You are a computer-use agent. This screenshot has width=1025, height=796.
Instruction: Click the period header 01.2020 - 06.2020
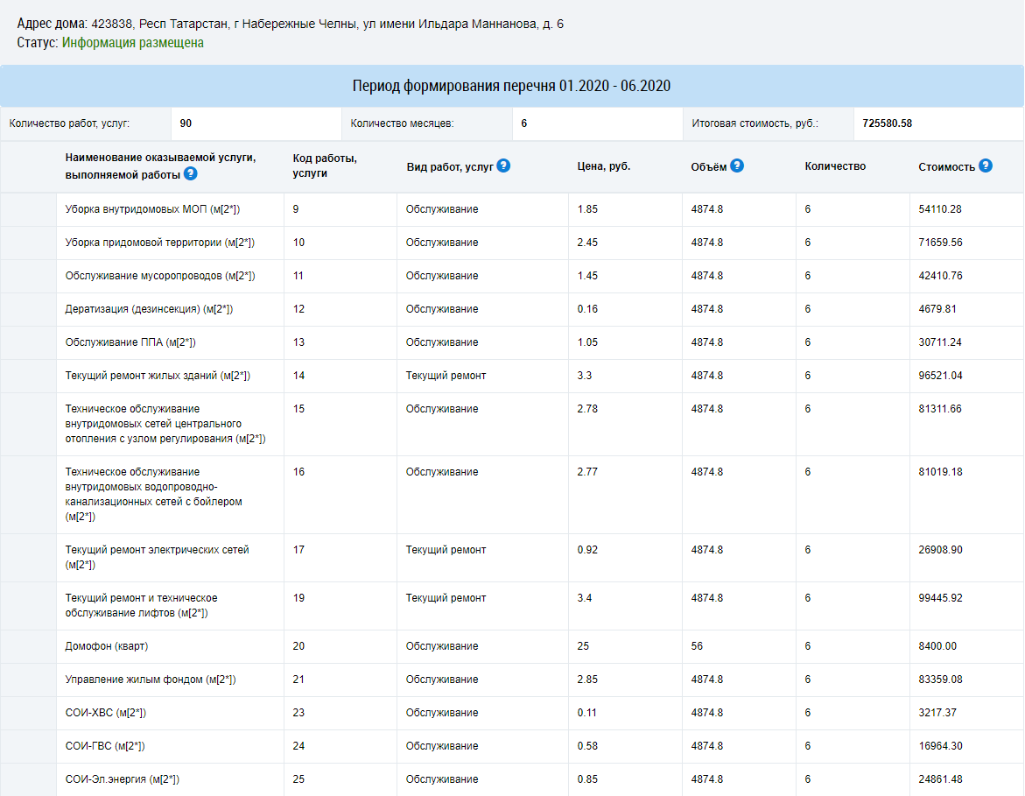pos(512,86)
